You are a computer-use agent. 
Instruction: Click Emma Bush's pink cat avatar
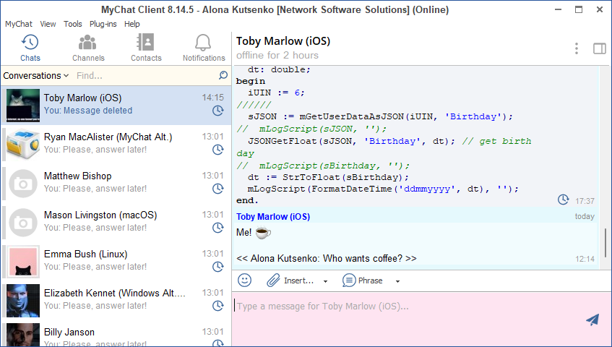[23, 262]
